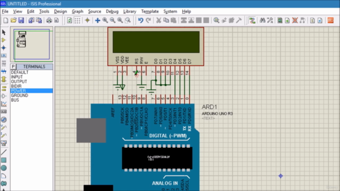Switch to Component Mode
The width and height of the screenshot is (340, 191).
[4, 40]
